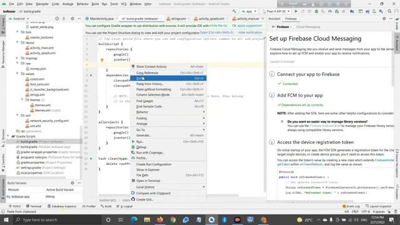
Task: Click the Firebase Android BoM link
Action: point(325,126)
